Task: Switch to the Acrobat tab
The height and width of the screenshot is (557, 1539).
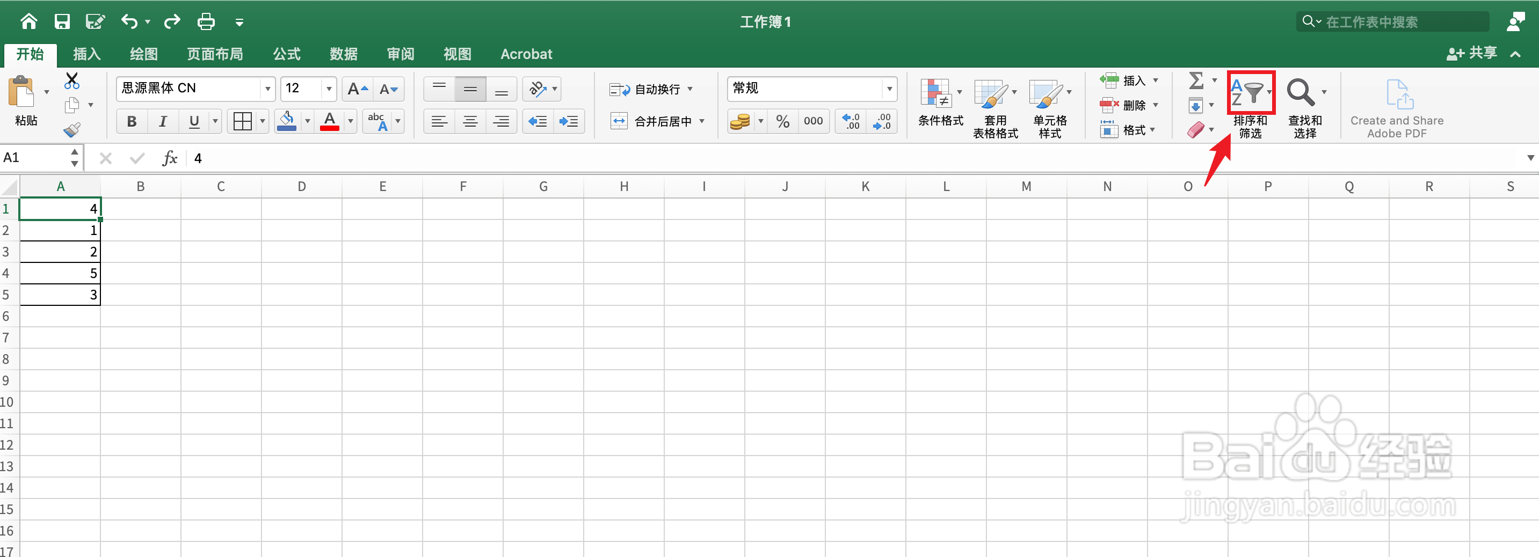Action: 526,54
